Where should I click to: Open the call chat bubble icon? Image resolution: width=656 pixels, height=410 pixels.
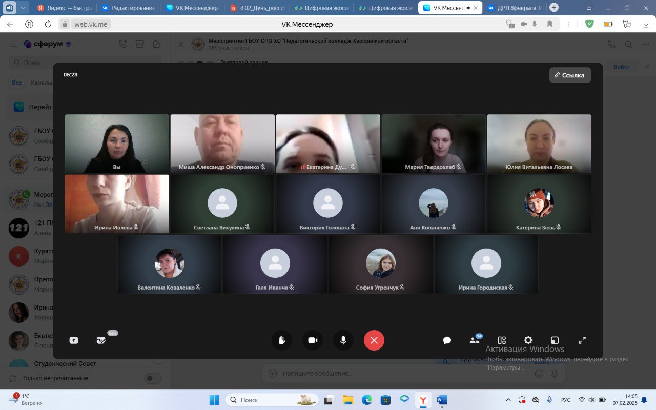[447, 340]
